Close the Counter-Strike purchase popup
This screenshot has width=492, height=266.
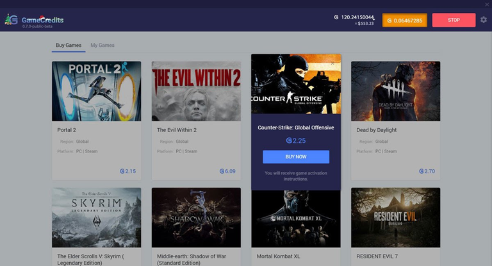click(x=332, y=63)
